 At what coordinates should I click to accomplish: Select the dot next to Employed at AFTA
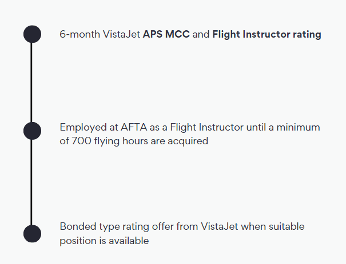(x=32, y=131)
